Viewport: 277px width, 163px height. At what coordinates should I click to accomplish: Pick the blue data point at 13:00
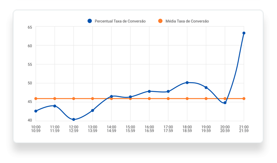tap(93, 111)
